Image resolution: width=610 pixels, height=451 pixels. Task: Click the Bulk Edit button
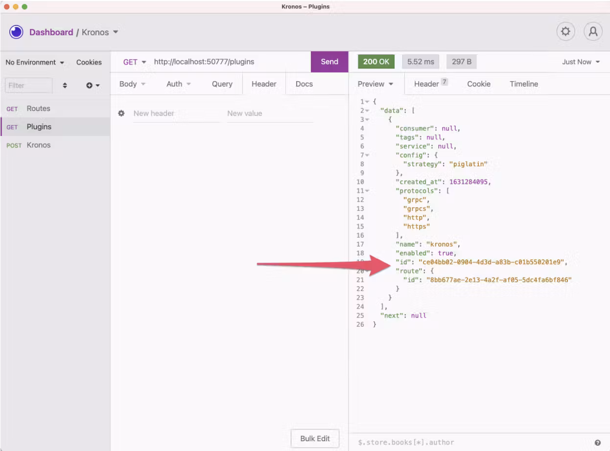[315, 438]
